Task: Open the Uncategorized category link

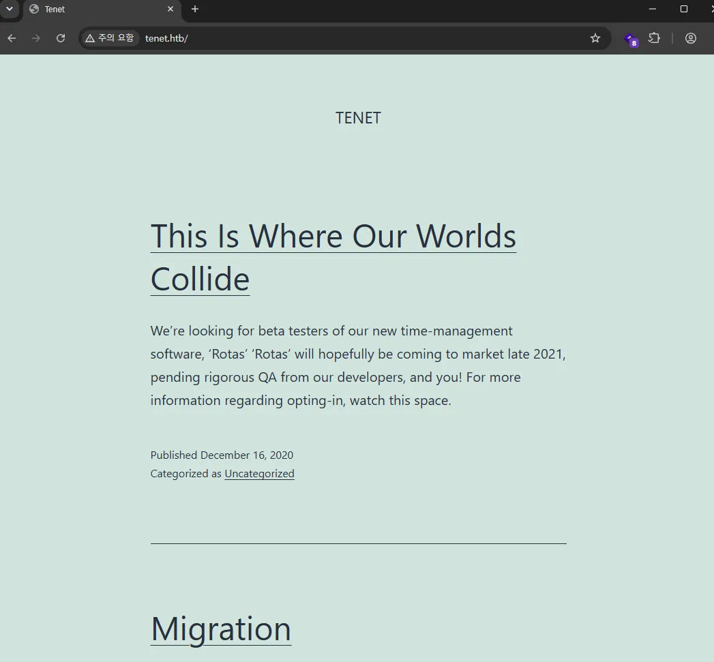Action: pos(260,474)
